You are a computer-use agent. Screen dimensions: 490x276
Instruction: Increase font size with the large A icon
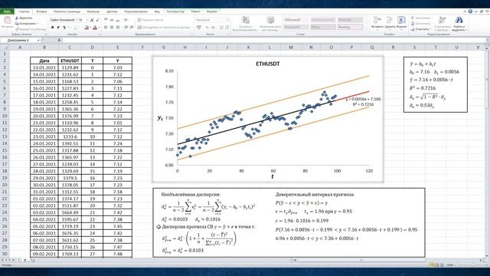point(92,20)
